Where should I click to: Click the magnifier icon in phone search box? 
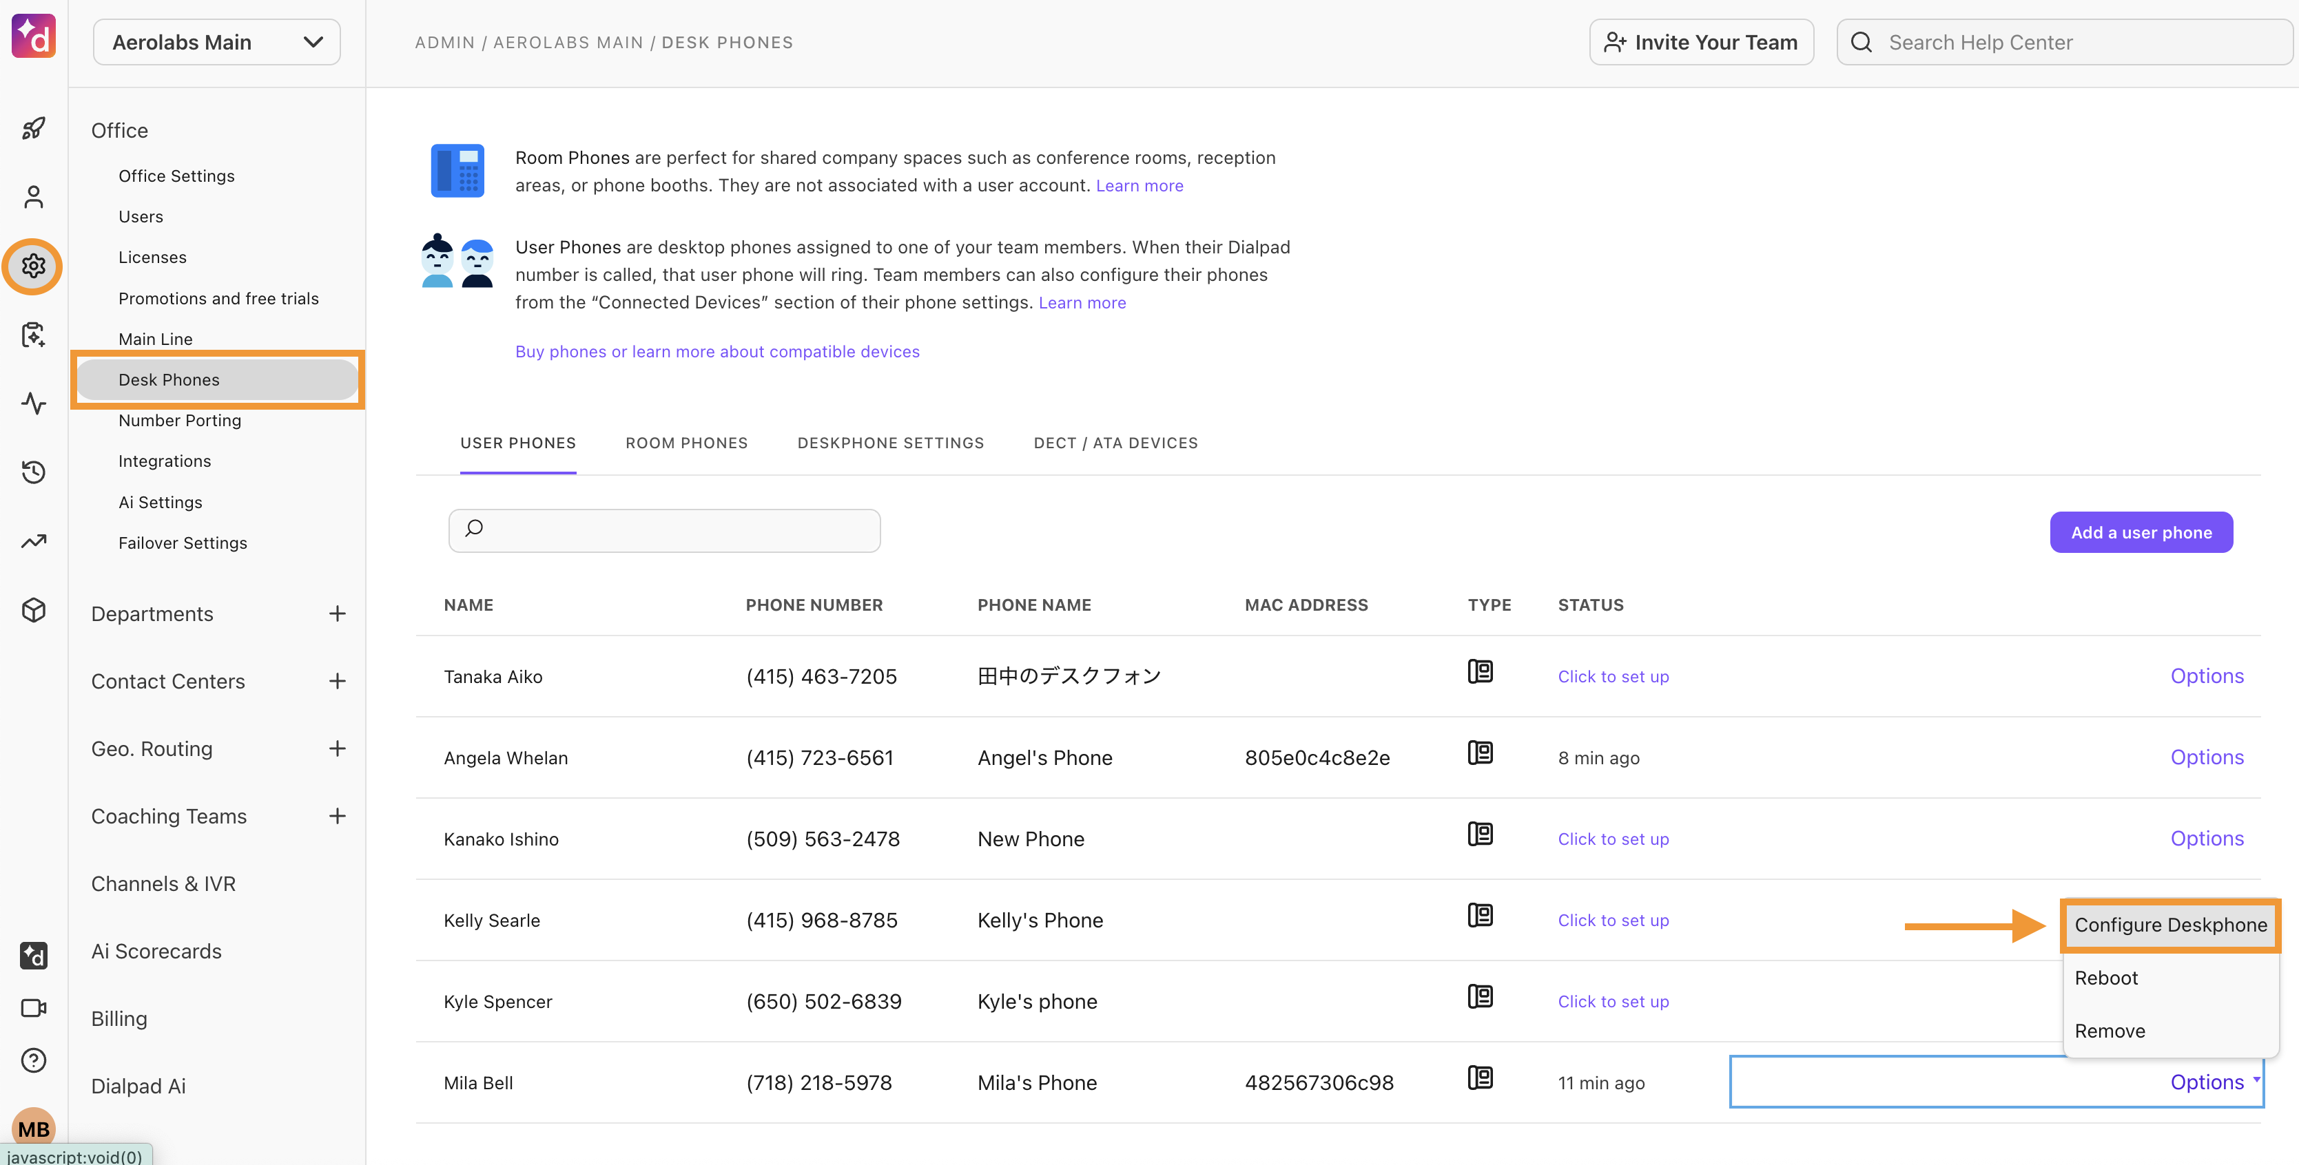click(474, 528)
